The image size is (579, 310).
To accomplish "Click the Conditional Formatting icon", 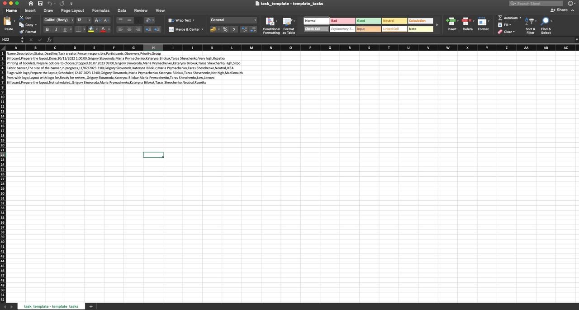I will click(x=271, y=22).
